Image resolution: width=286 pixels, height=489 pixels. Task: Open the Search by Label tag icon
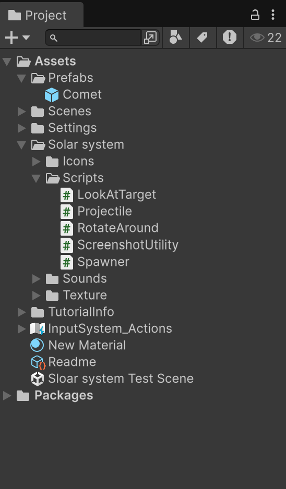202,38
